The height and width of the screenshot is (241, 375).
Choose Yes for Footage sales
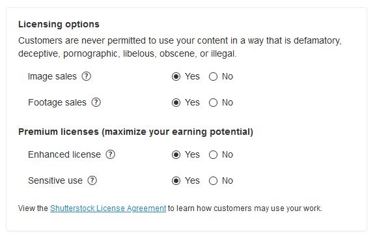[176, 103]
